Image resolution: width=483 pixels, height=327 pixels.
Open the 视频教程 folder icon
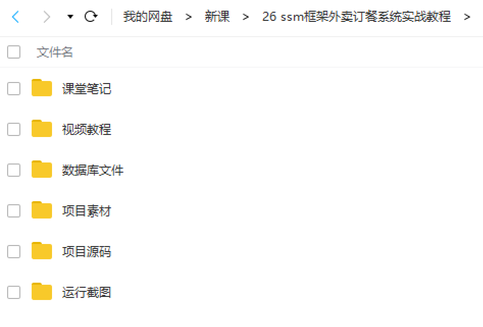tap(42, 128)
